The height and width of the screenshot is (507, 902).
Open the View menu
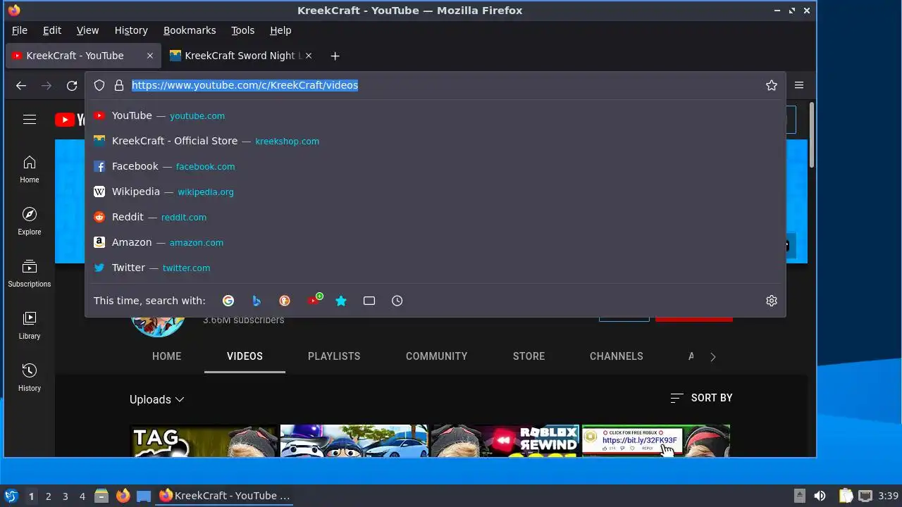(x=87, y=30)
